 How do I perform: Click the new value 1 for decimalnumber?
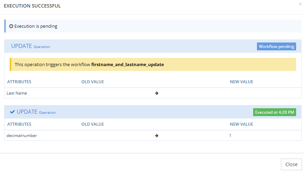230,136
